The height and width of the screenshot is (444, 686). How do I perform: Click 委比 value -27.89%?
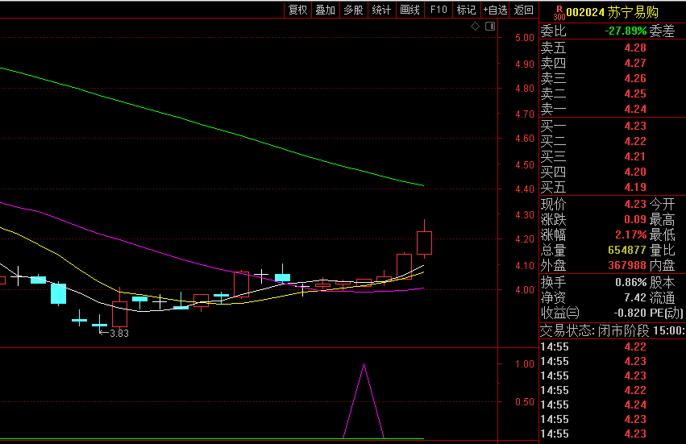click(x=626, y=31)
